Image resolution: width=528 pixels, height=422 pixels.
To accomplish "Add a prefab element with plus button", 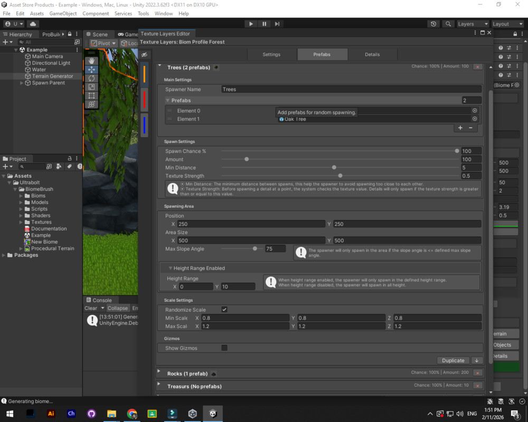I will click(460, 128).
